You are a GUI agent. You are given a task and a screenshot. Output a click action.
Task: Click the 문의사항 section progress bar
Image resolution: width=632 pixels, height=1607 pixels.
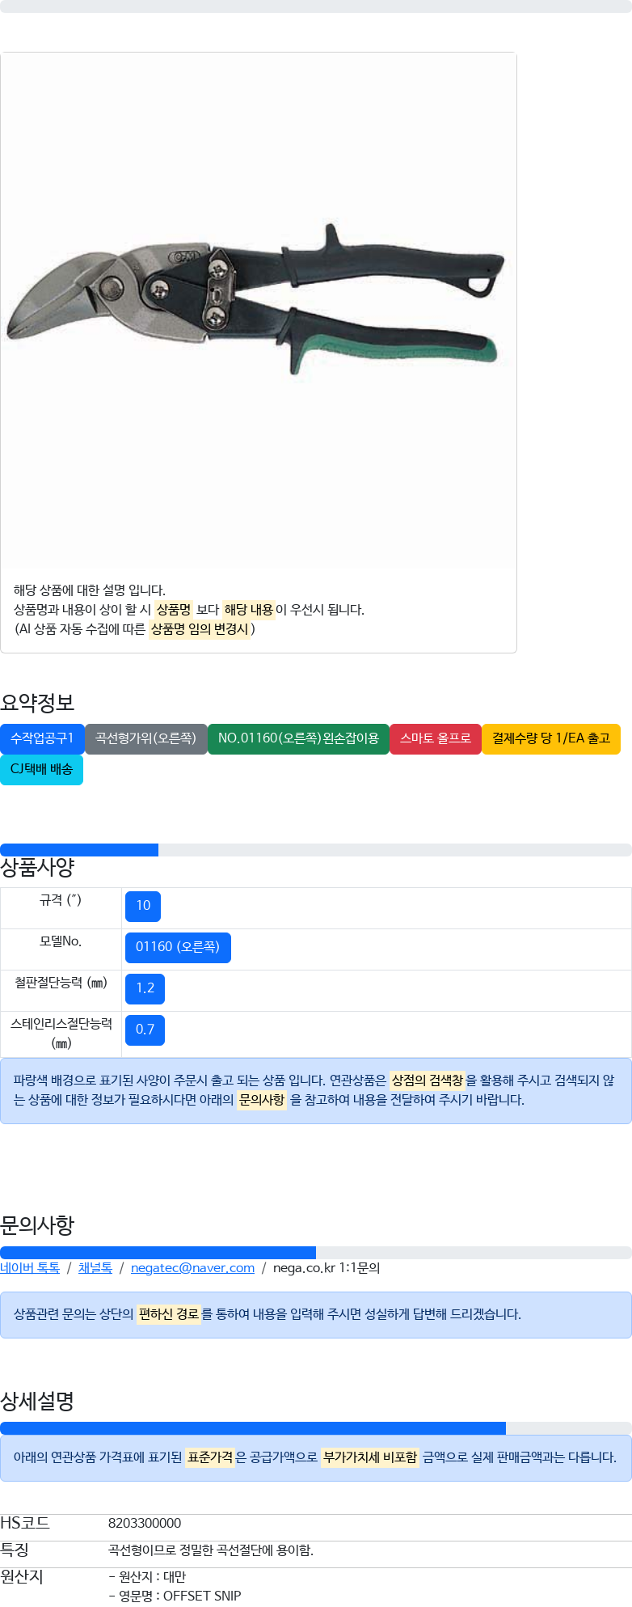coord(316,1253)
